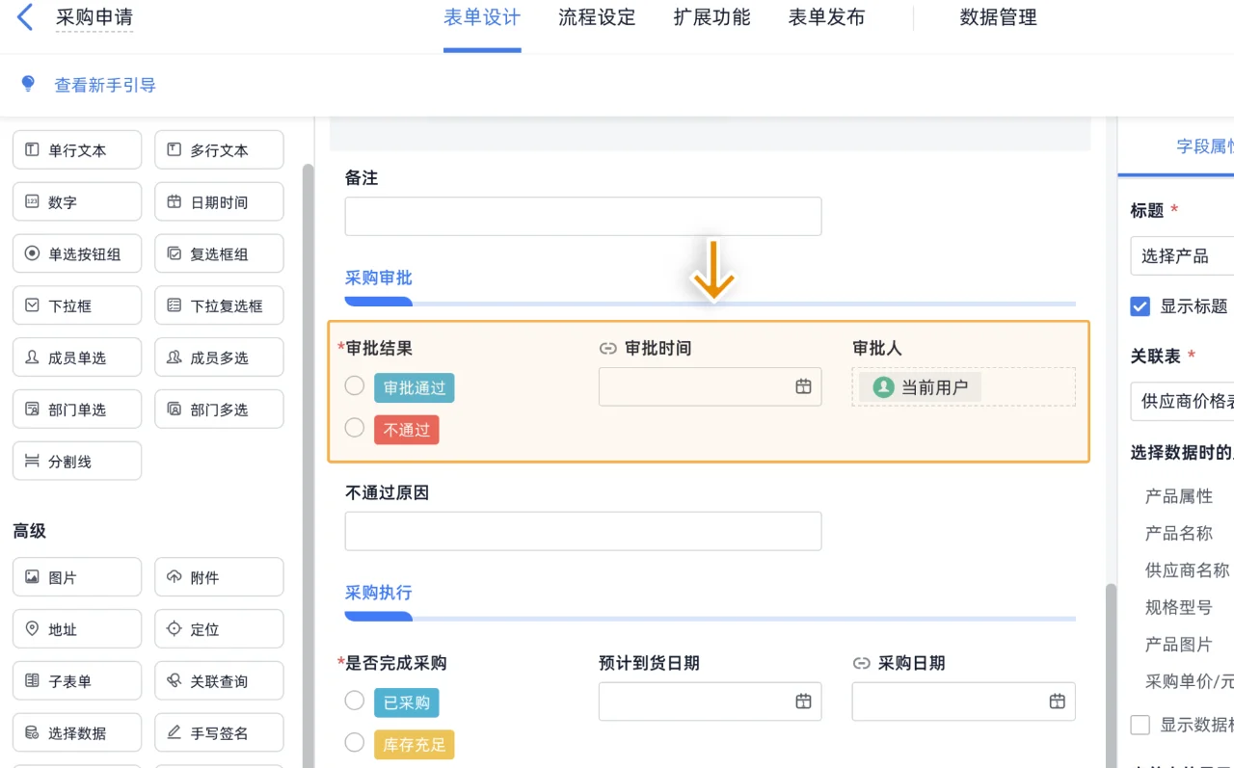The width and height of the screenshot is (1234, 768).
Task: Click inside the 备注 text input
Action: 582,216
